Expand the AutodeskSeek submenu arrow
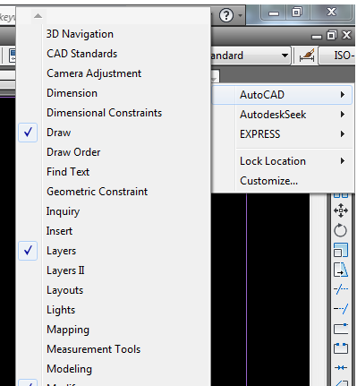The width and height of the screenshot is (357, 386). coord(343,115)
